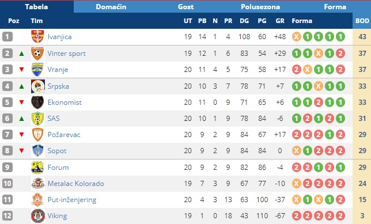The image size is (371, 224).
Task: Open the Metalac Kolorado team link
Action: click(75, 184)
